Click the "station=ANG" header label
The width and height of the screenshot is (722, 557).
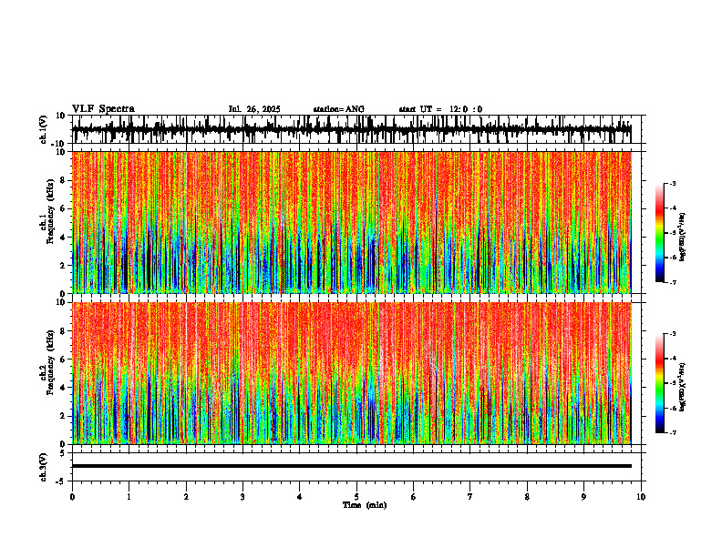pyautogui.click(x=338, y=109)
